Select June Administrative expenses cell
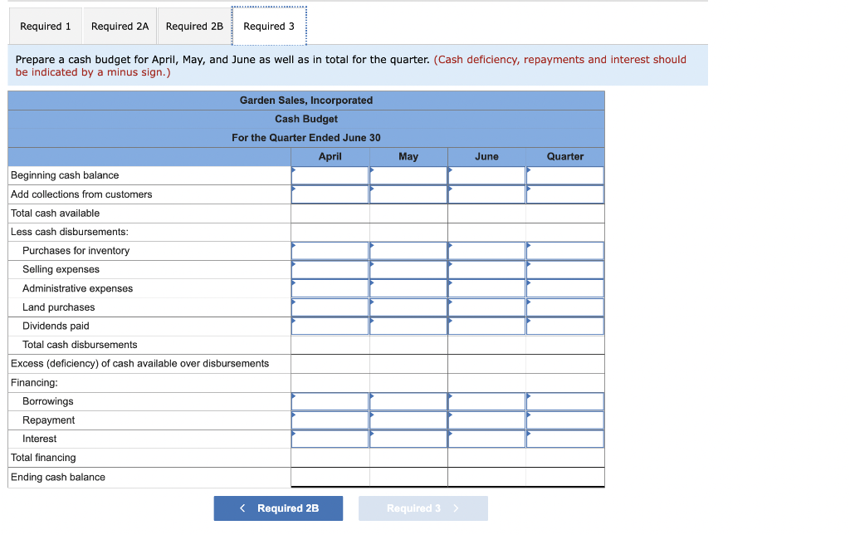The height and width of the screenshot is (535, 850). point(486,288)
